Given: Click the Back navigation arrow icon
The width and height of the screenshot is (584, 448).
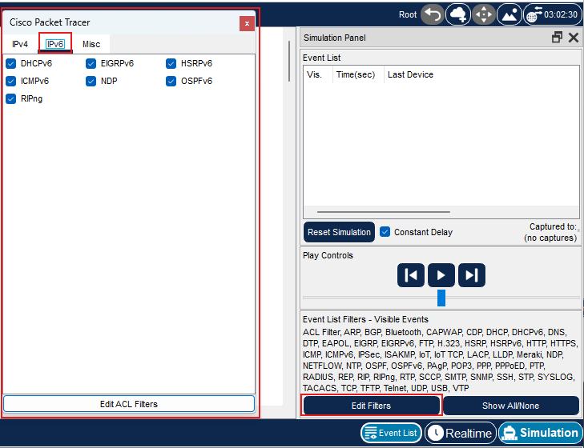Looking at the screenshot, I should point(433,15).
